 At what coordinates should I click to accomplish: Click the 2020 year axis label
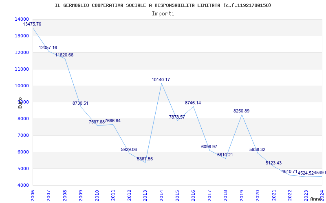[258, 195]
